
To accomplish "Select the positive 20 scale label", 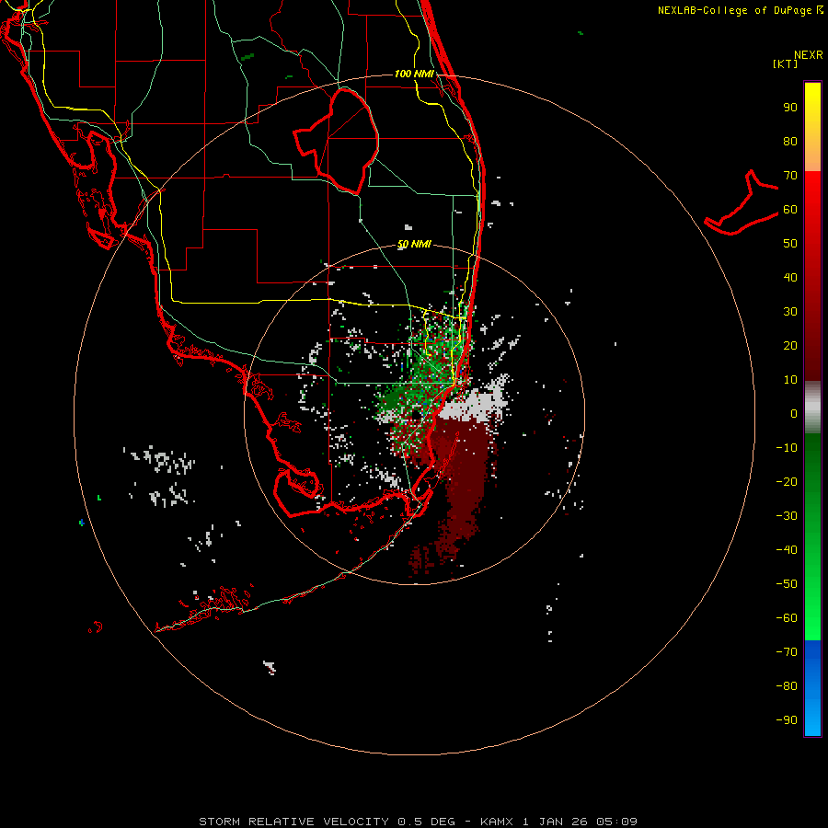I will pos(790,346).
